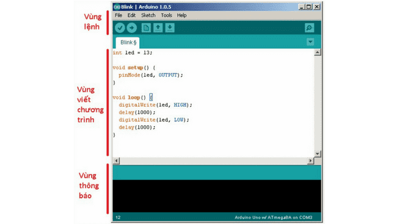This screenshot has width=397, height=224.
Task: Open the Help menu
Action: 182,15
